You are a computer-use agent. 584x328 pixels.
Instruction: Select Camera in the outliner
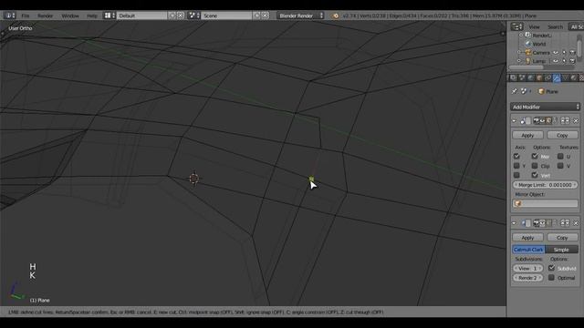[541, 53]
